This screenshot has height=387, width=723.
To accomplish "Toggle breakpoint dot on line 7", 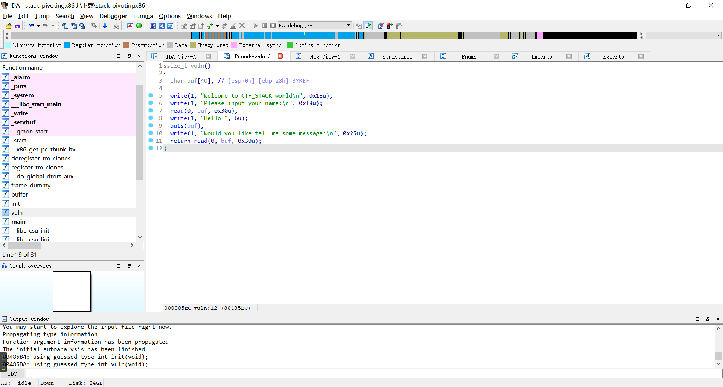I will coord(151,110).
